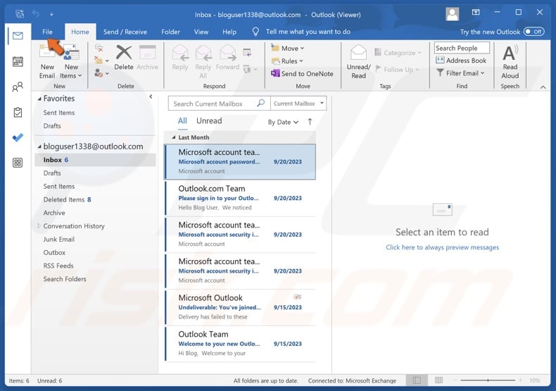Screen dimensions: 556x391
Task: Open the Follow Up dropdown
Action: tap(397, 69)
